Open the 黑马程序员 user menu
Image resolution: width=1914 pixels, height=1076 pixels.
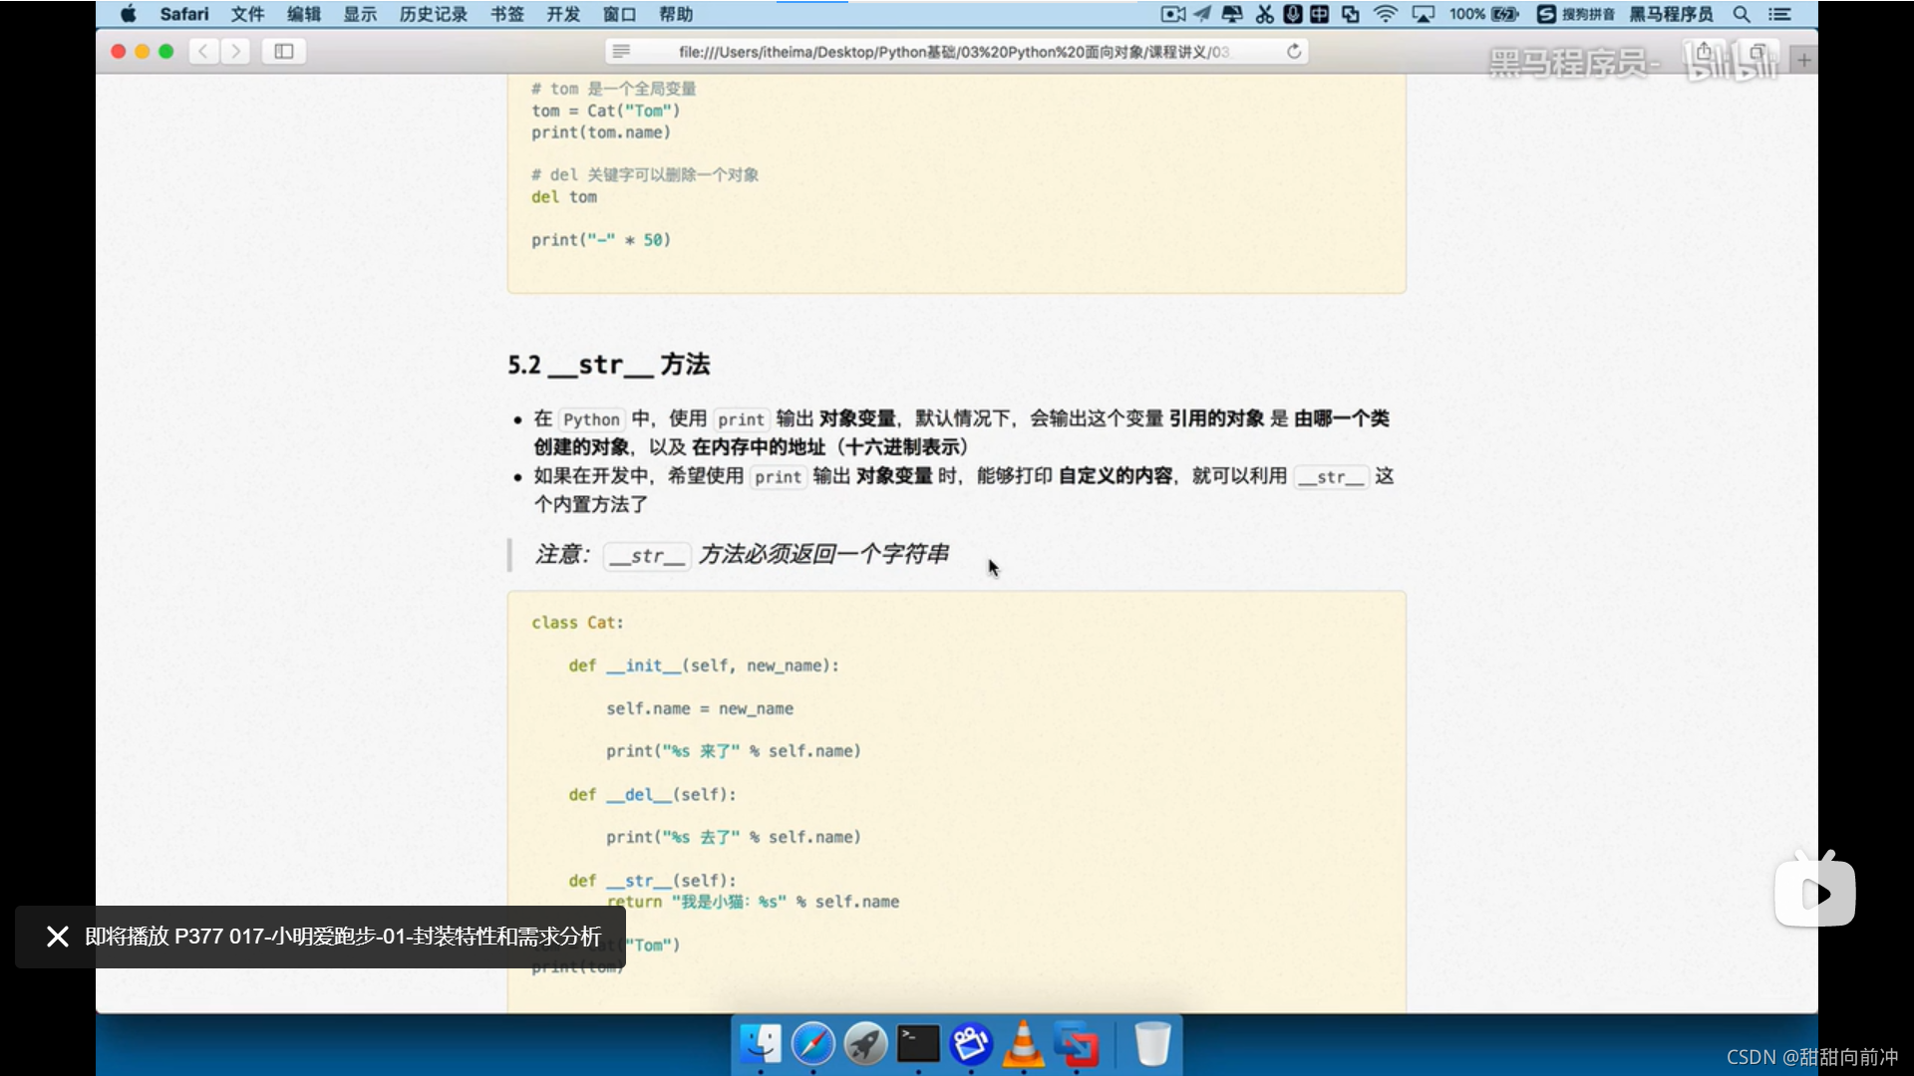1671,14
